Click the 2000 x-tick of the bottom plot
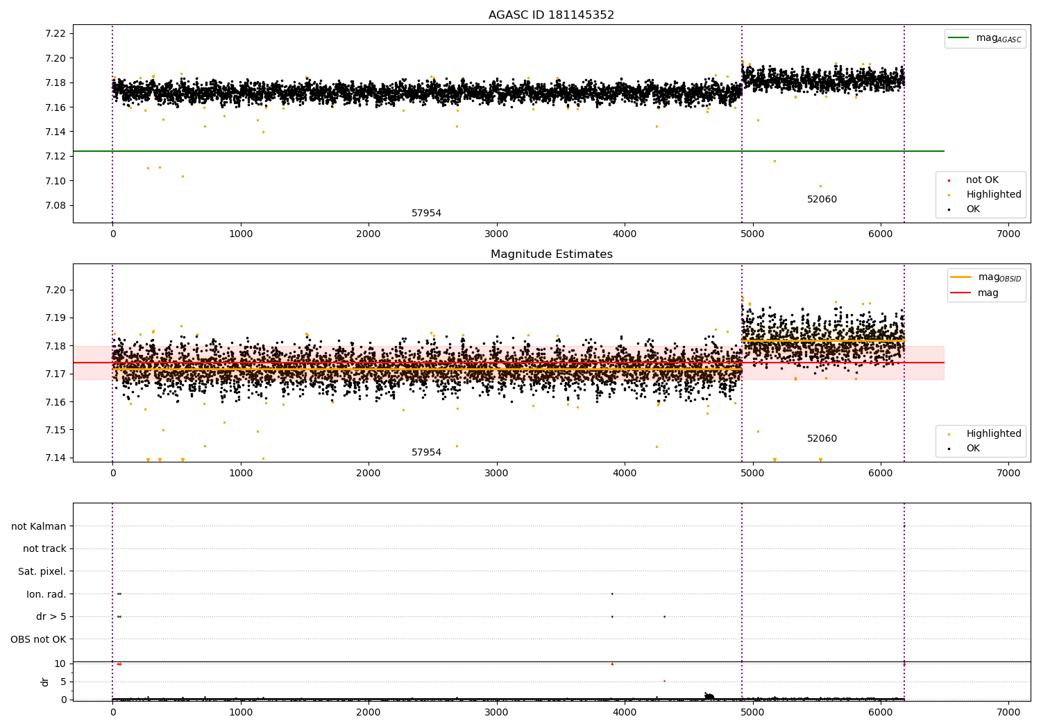 point(369,712)
